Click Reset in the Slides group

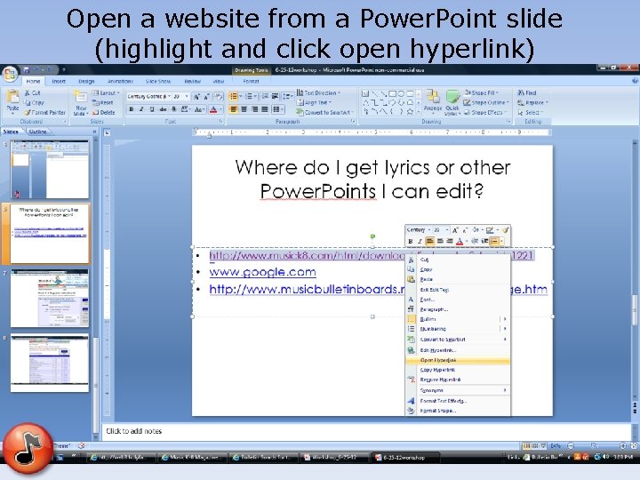click(x=103, y=102)
